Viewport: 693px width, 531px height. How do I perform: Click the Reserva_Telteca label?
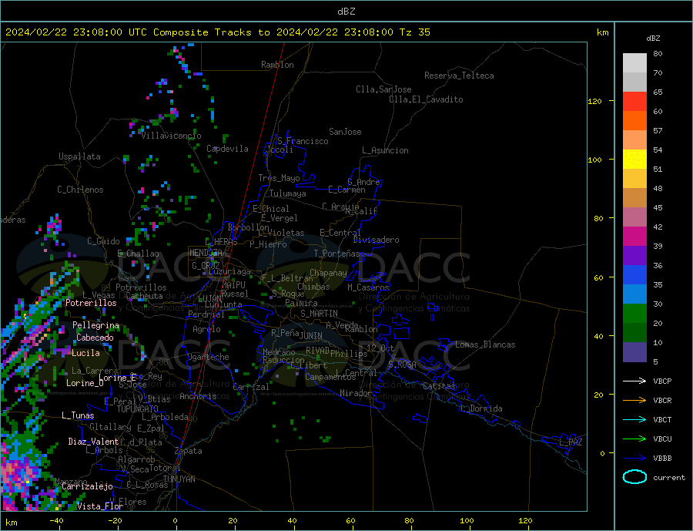(x=459, y=76)
